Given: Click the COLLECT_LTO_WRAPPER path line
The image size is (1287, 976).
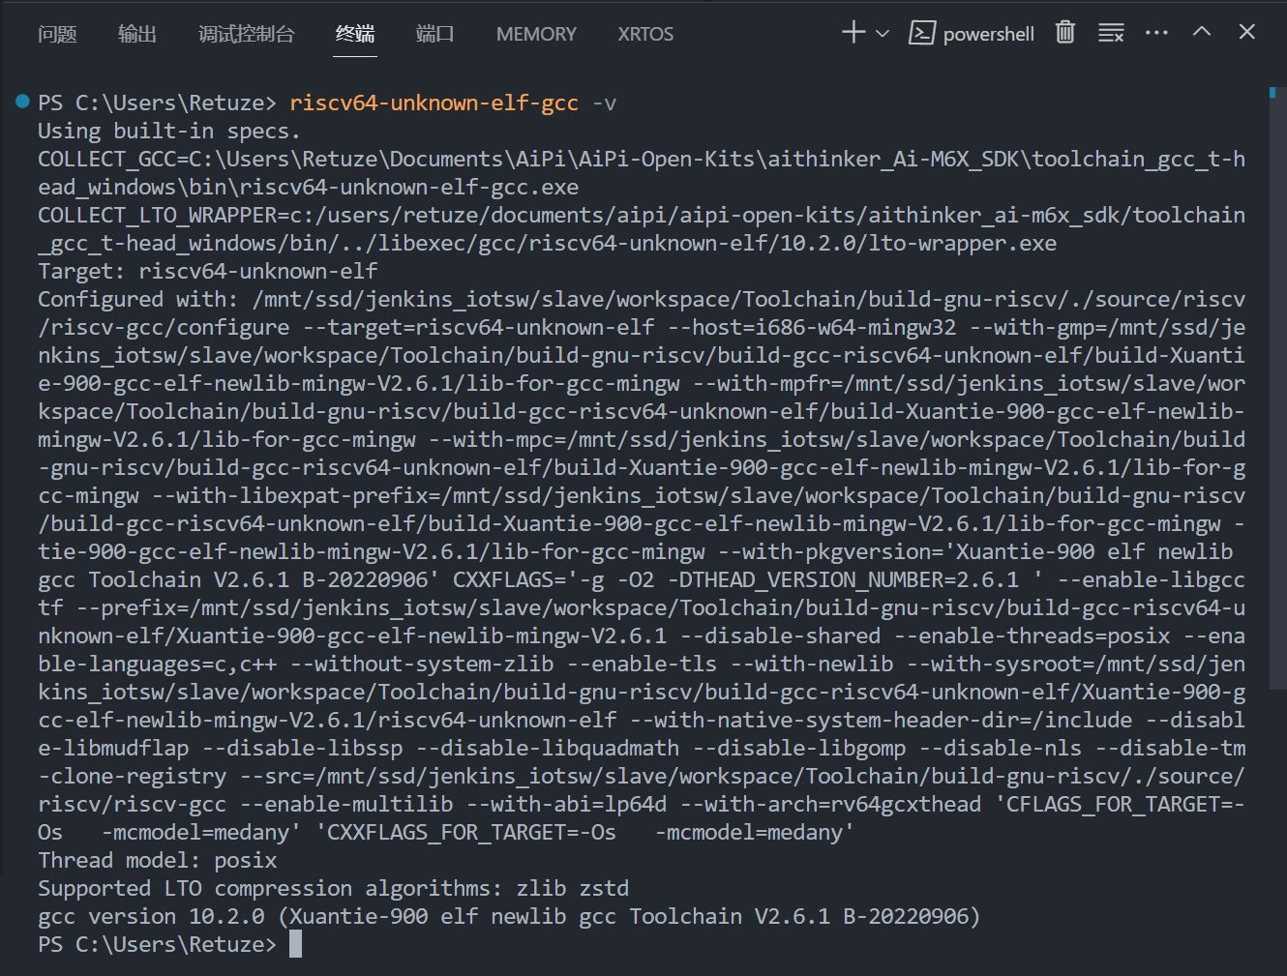Looking at the screenshot, I should click(x=642, y=229).
